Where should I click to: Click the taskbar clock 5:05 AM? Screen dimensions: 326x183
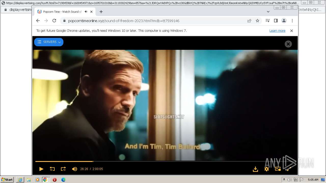point(313,180)
